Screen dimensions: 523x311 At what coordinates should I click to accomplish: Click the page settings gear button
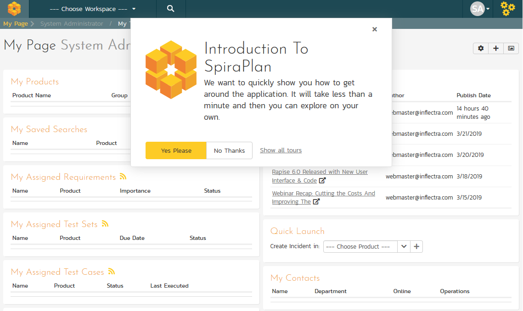(x=481, y=48)
